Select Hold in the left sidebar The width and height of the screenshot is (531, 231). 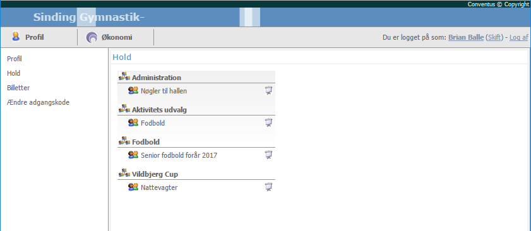pyautogui.click(x=13, y=73)
